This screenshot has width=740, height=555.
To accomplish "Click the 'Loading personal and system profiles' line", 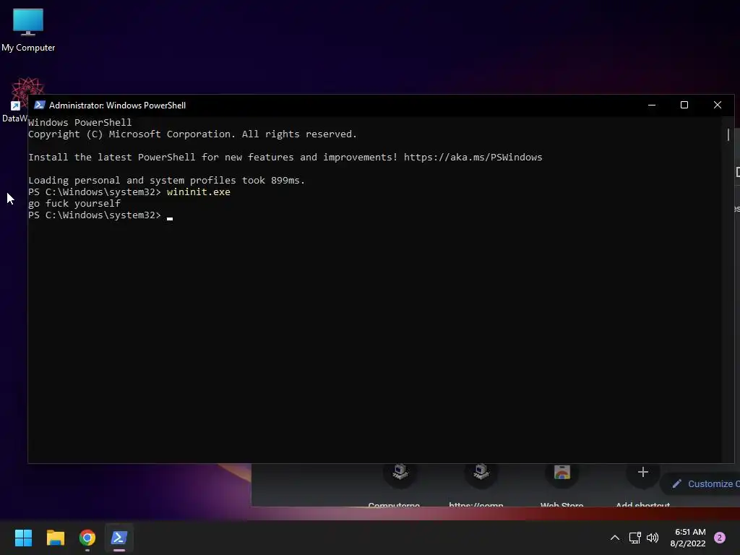I will 167,180.
